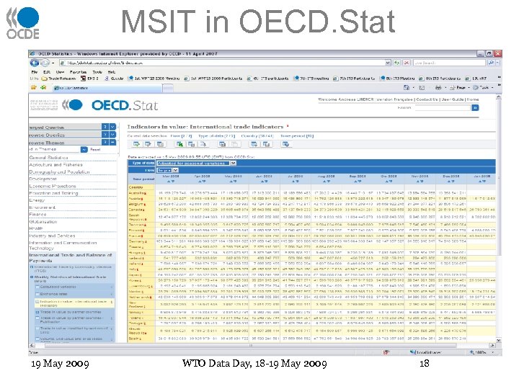The image size is (519, 389).
Task: Click the help question icon beside Browse Themes
Action: tap(105, 142)
